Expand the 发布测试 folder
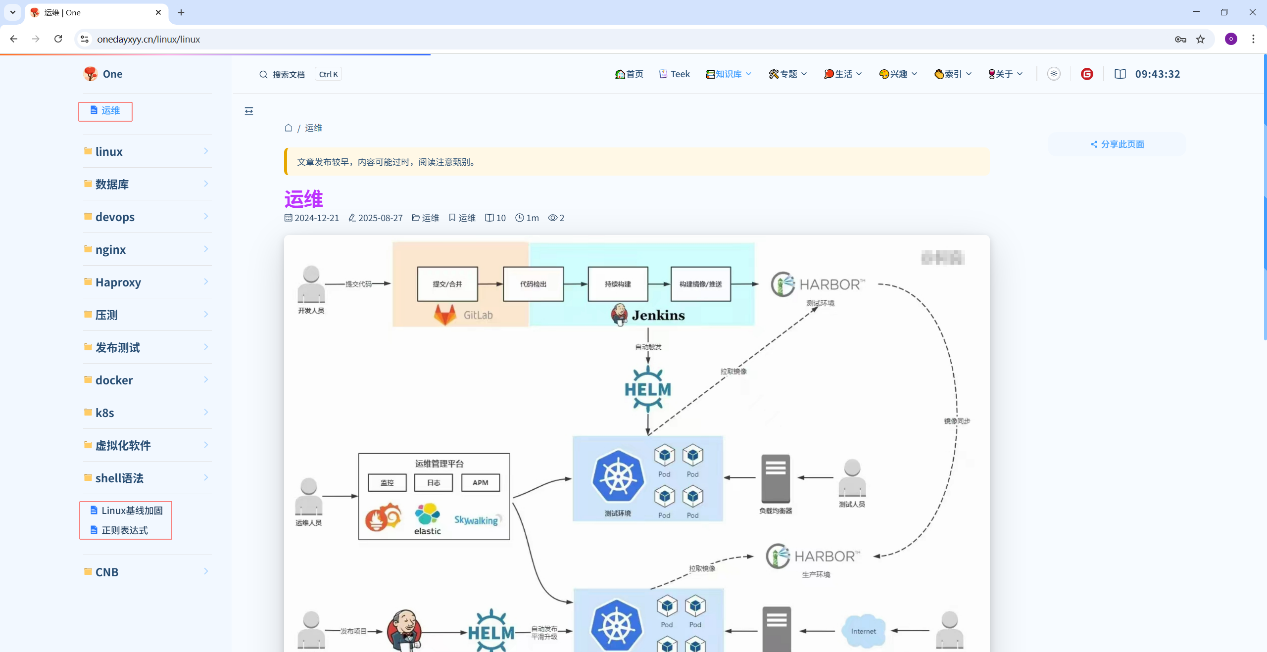 coord(147,347)
